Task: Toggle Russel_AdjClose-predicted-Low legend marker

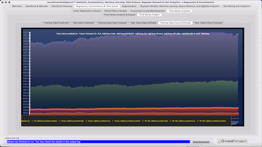Action: [86, 121]
